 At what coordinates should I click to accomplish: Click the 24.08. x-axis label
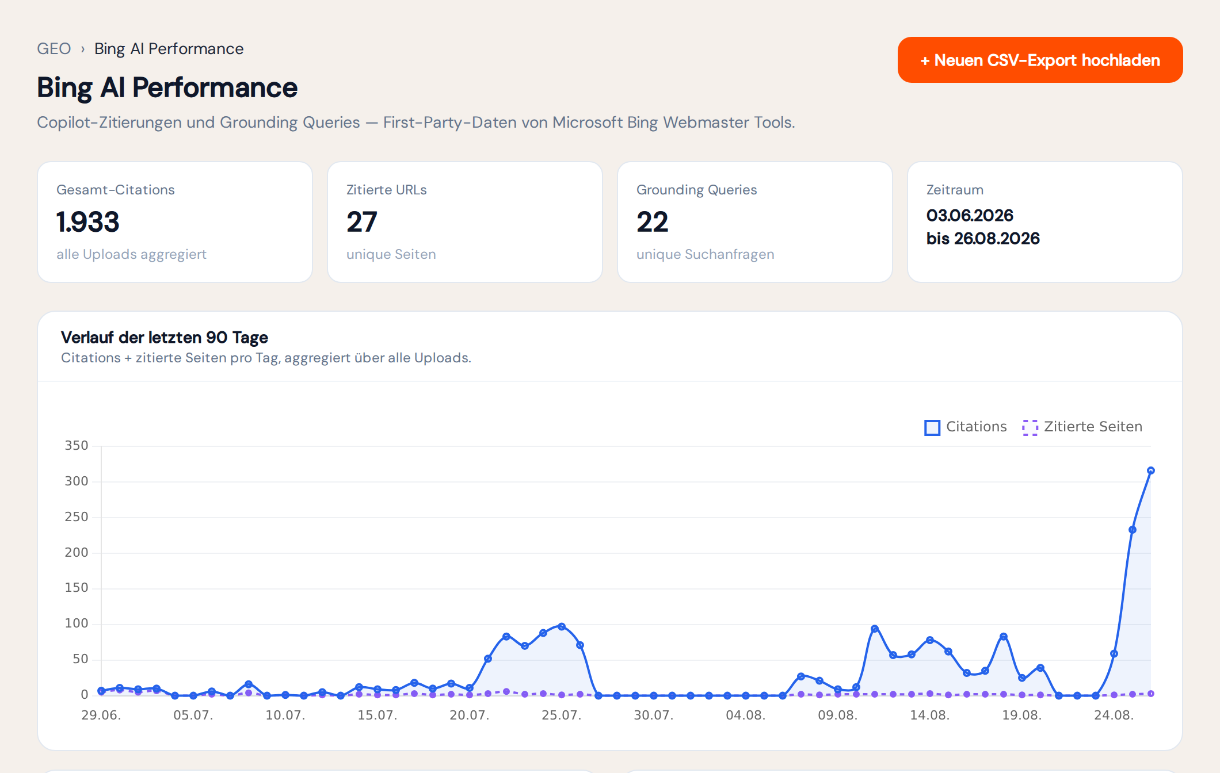pos(1114,715)
